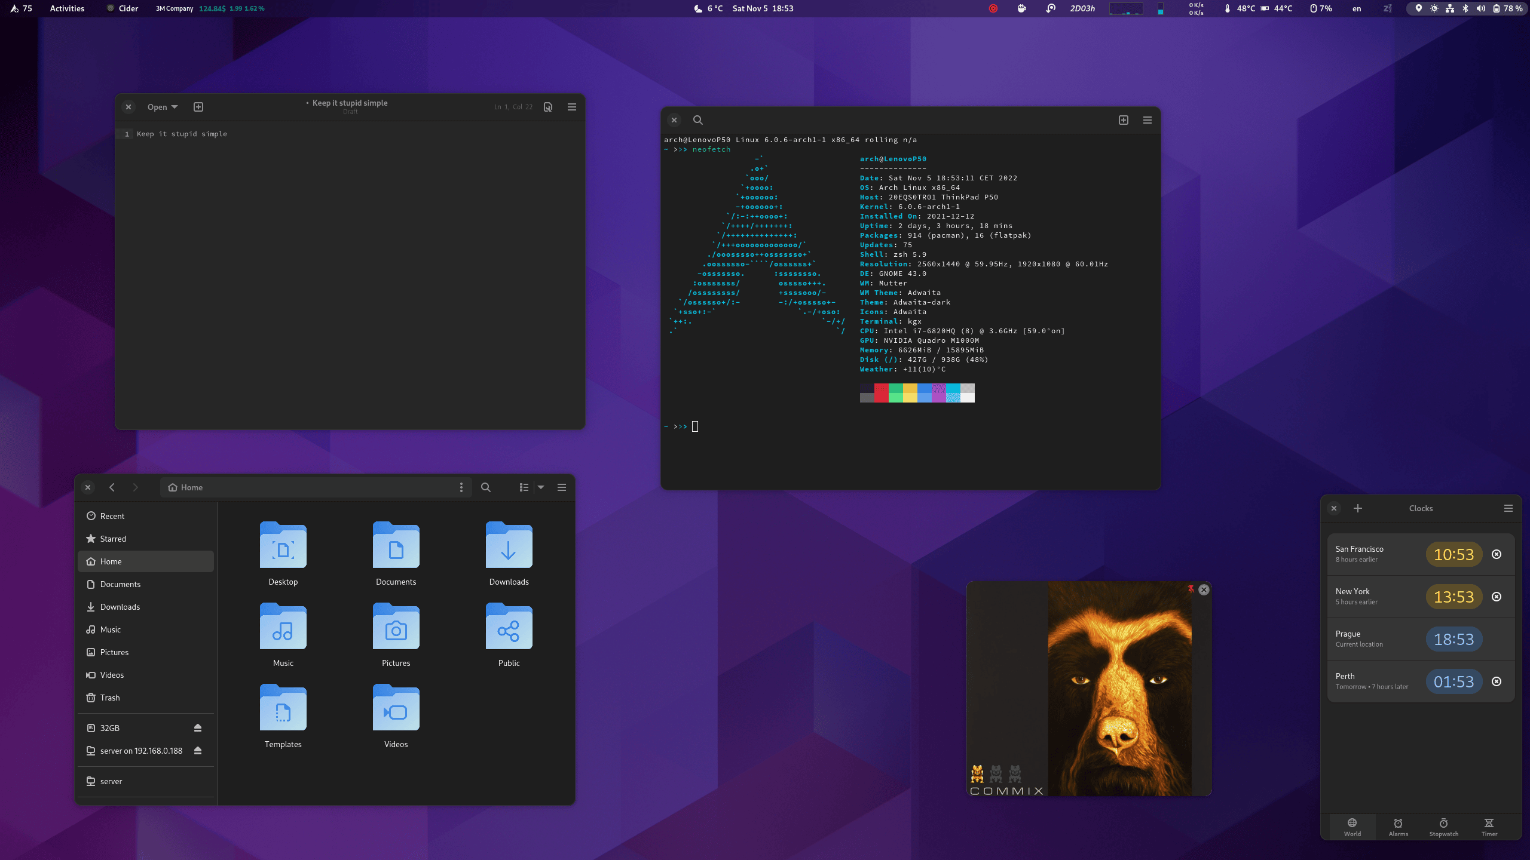This screenshot has width=1530, height=860.
Task: Switch to World tab in Clocks
Action: click(1352, 827)
